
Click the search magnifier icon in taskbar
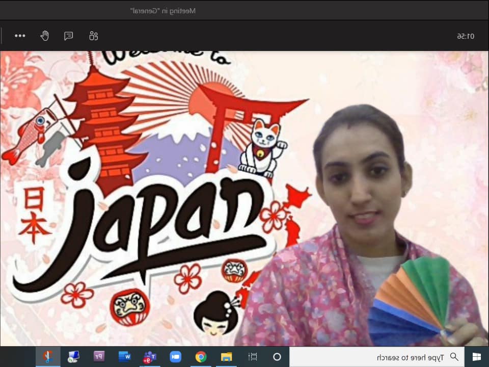coord(454,357)
